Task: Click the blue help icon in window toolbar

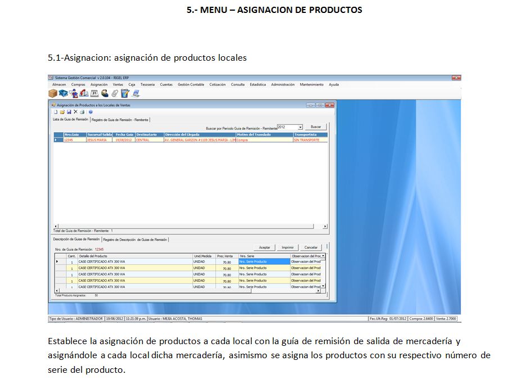Action: pyautogui.click(x=90, y=112)
